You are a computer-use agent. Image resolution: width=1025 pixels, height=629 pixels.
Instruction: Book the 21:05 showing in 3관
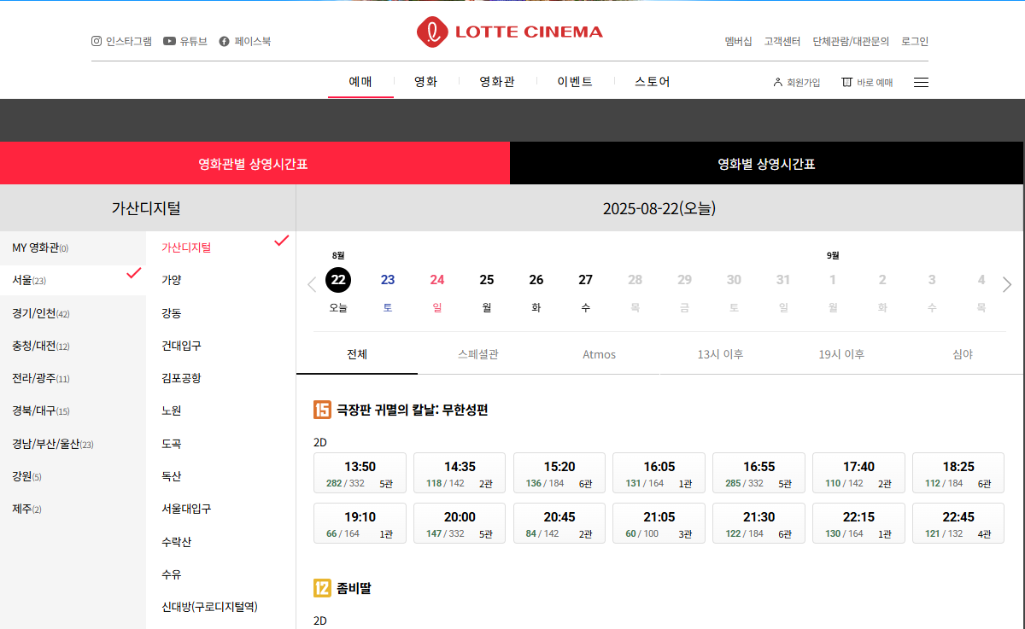click(659, 523)
